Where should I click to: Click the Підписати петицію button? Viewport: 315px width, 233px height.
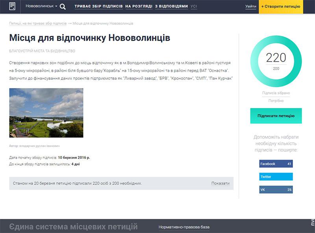pos(276,116)
